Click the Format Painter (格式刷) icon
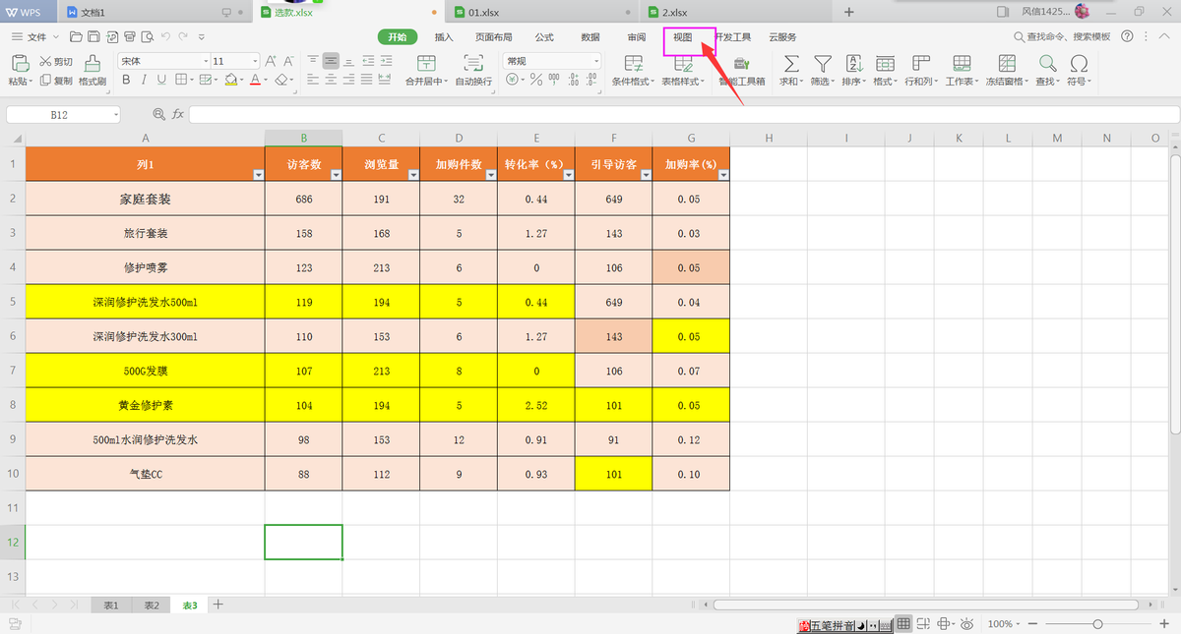The height and width of the screenshot is (634, 1181). [x=92, y=63]
